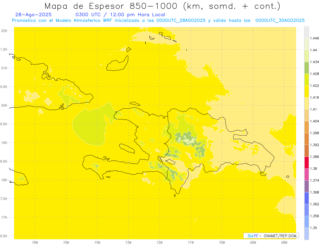Click the colorbar value '1.434'
This screenshot has height=246, width=319.
pos(314,62)
